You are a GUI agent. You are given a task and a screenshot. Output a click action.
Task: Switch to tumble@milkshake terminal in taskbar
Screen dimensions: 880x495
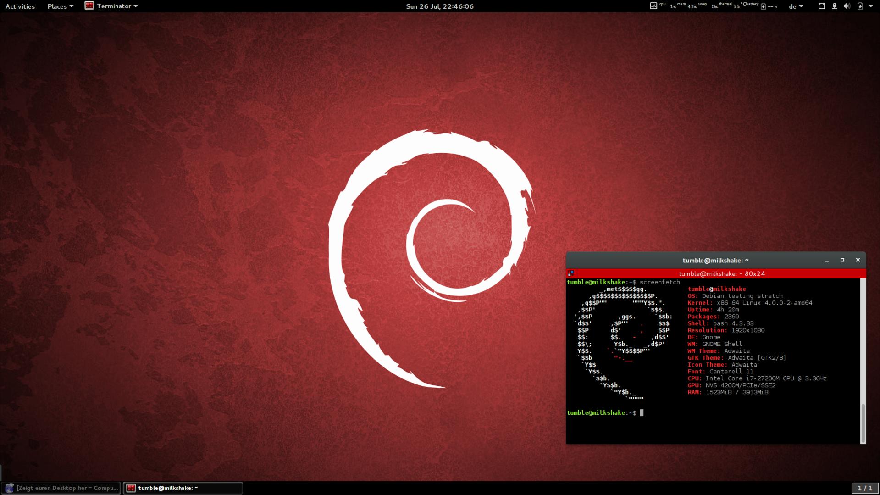click(183, 488)
